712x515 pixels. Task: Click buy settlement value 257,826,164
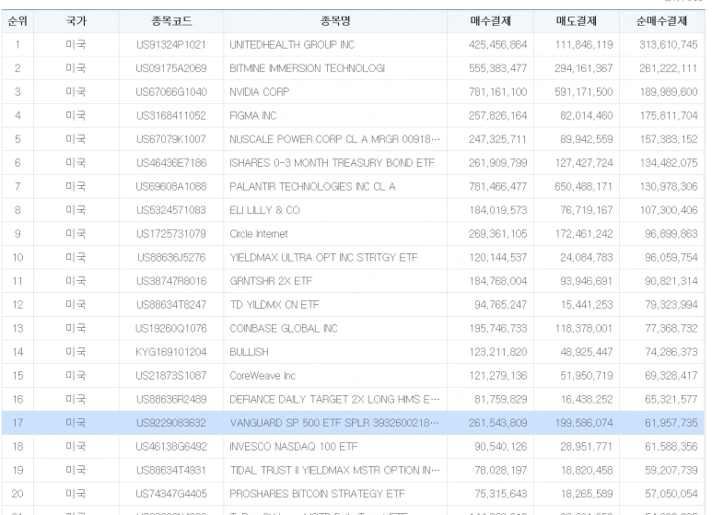497,116
